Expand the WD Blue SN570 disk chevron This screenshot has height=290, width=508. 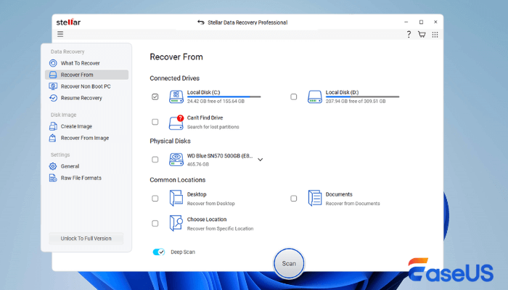(260, 159)
